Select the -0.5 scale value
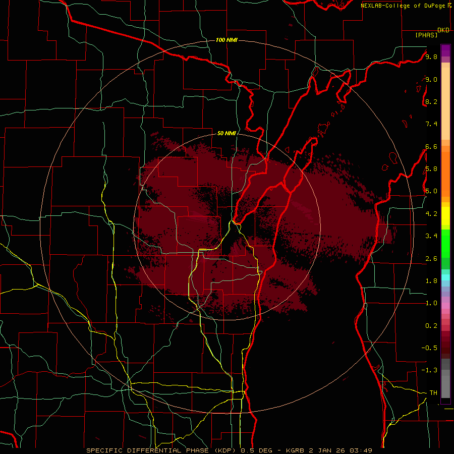 point(429,348)
